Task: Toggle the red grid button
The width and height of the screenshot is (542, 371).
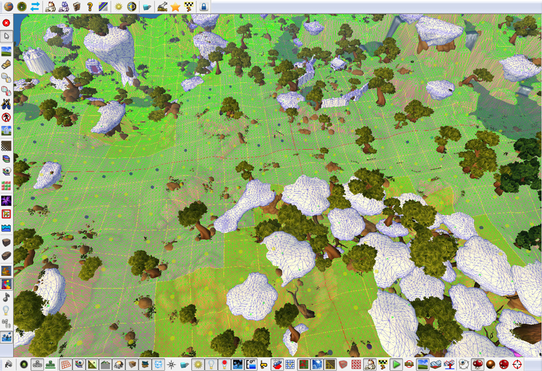Action: tap(66, 364)
